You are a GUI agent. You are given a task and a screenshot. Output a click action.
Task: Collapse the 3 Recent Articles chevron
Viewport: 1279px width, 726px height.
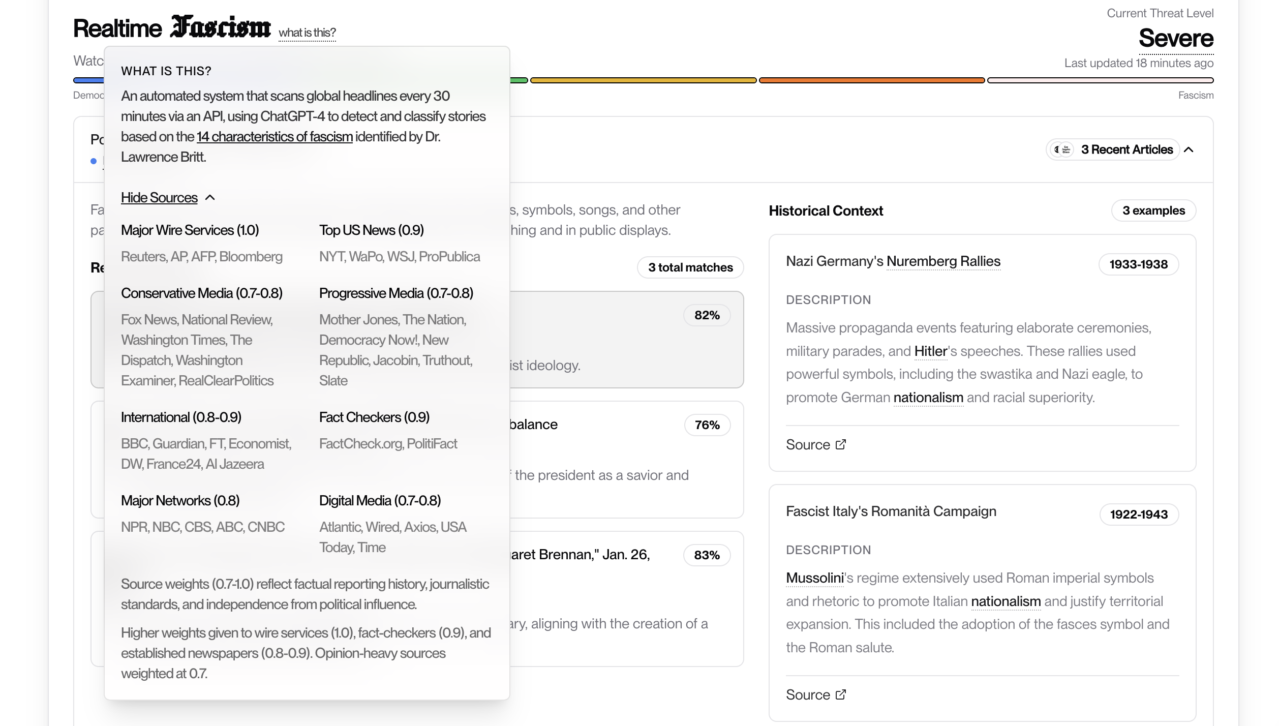1189,149
